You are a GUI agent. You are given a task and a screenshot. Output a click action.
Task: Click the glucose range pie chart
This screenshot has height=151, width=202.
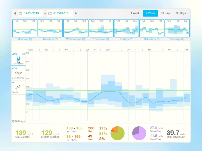[x=117, y=133]
